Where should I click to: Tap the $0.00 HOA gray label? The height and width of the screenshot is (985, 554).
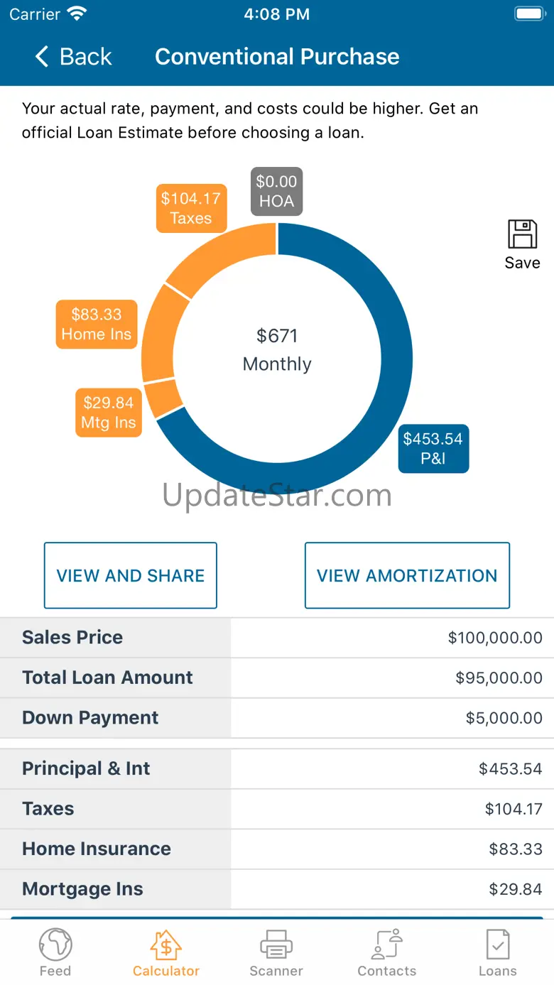(x=276, y=191)
